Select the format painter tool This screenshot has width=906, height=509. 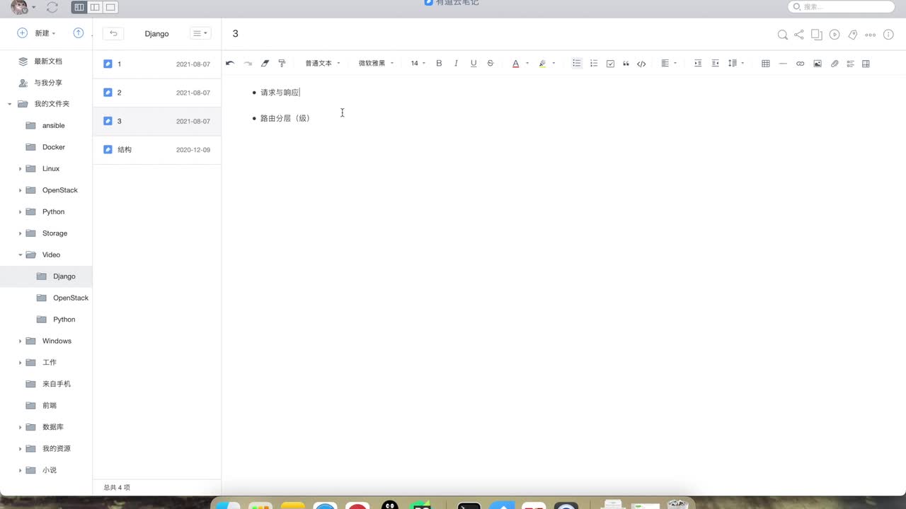click(282, 64)
